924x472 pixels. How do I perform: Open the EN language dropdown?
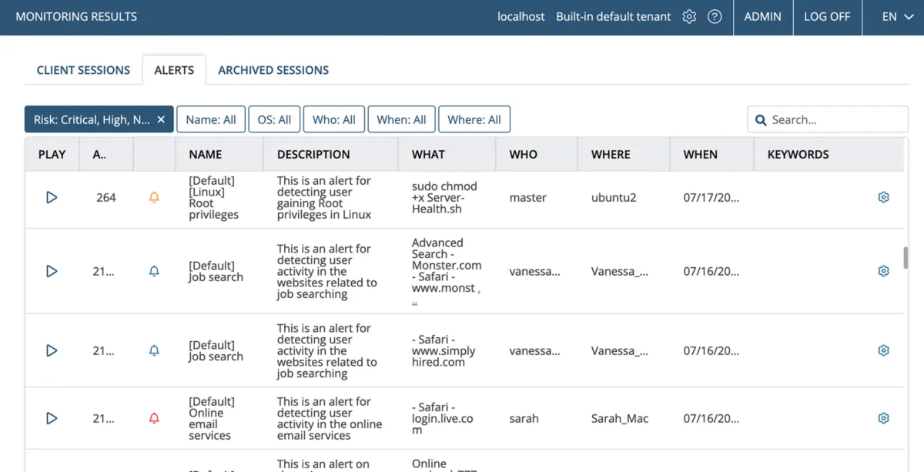[898, 17]
